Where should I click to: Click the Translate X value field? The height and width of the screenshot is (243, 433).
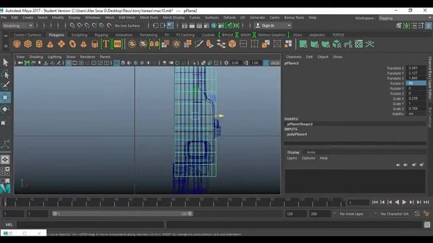(x=416, y=68)
